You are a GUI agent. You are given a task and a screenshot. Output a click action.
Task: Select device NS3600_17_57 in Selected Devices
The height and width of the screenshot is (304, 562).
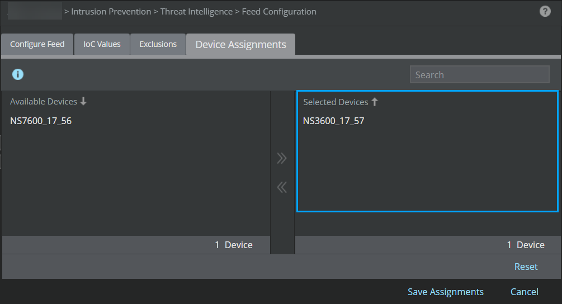[x=334, y=121]
